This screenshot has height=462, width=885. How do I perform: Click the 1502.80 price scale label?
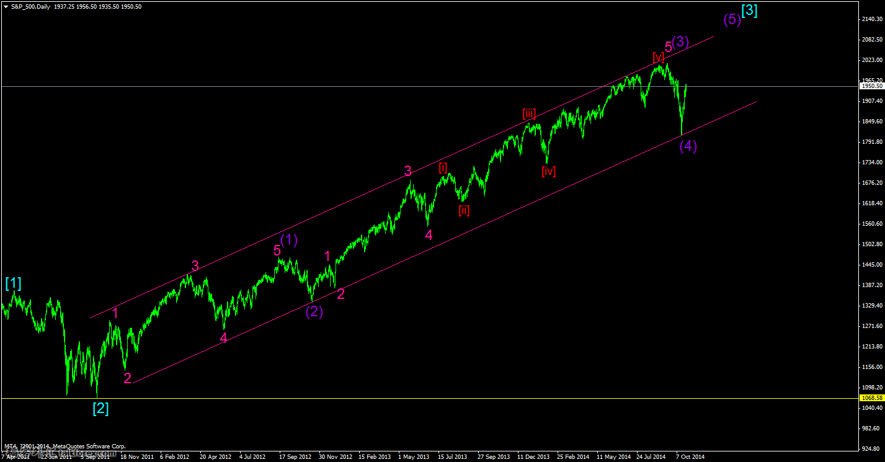[x=871, y=244]
